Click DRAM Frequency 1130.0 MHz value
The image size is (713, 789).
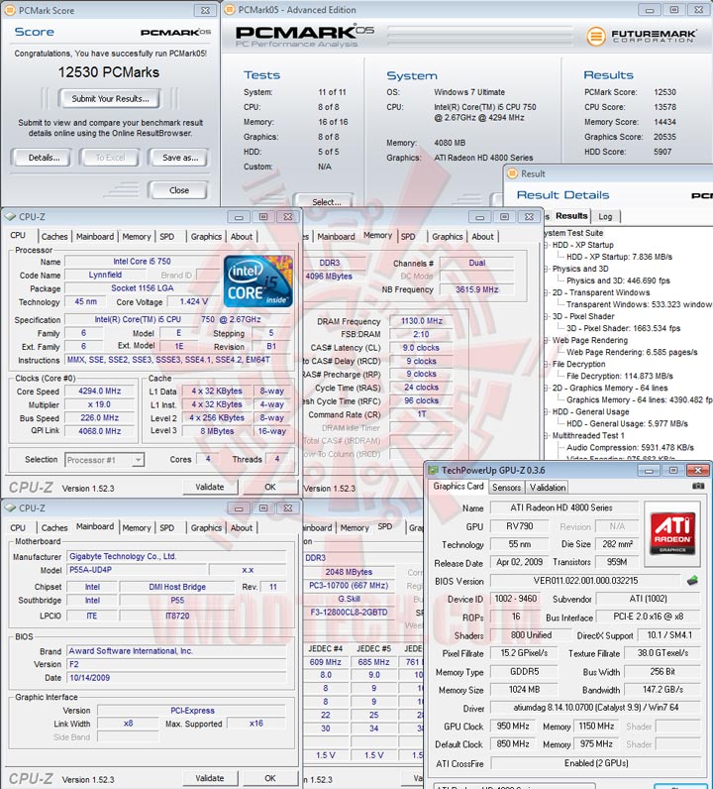(x=422, y=320)
